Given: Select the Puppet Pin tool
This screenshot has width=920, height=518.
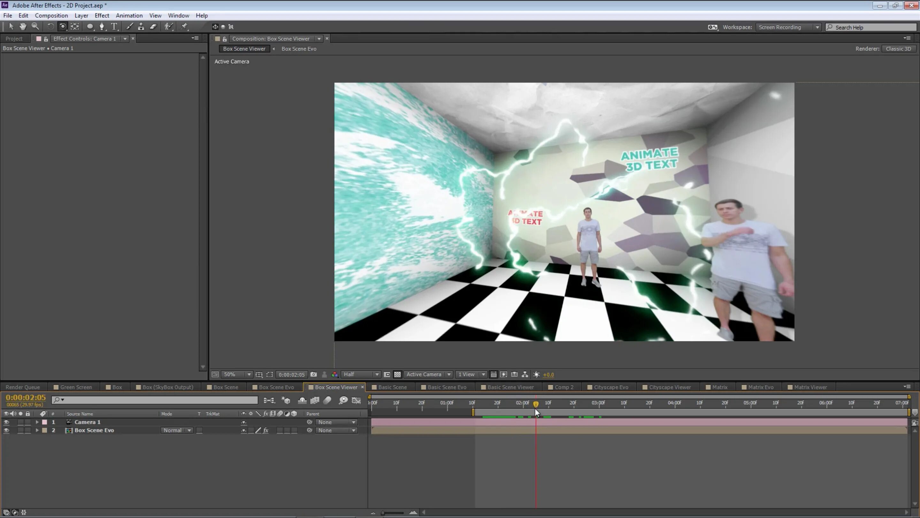Looking at the screenshot, I should (x=184, y=26).
